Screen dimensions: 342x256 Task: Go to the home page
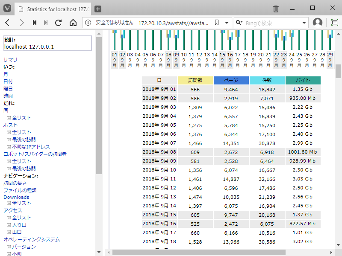(73, 23)
